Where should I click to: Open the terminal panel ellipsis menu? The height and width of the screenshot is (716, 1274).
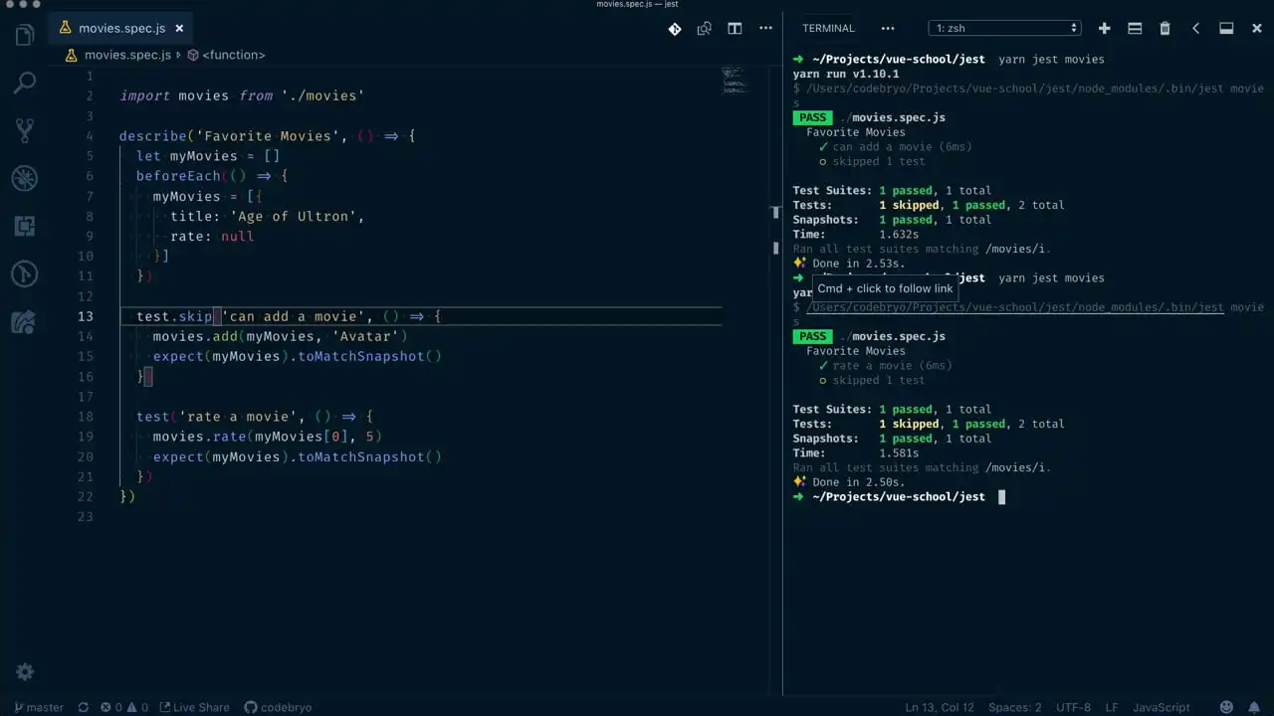(888, 29)
